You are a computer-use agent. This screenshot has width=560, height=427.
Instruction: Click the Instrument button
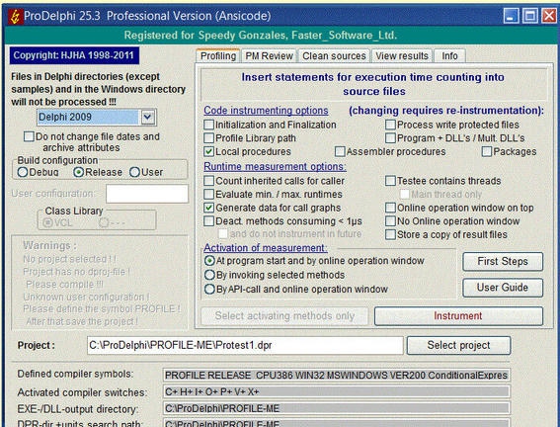click(458, 316)
